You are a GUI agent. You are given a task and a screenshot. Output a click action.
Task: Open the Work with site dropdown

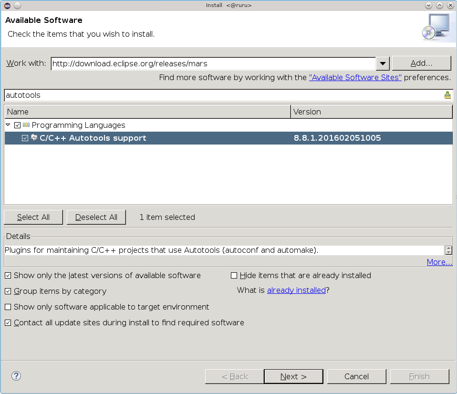383,63
